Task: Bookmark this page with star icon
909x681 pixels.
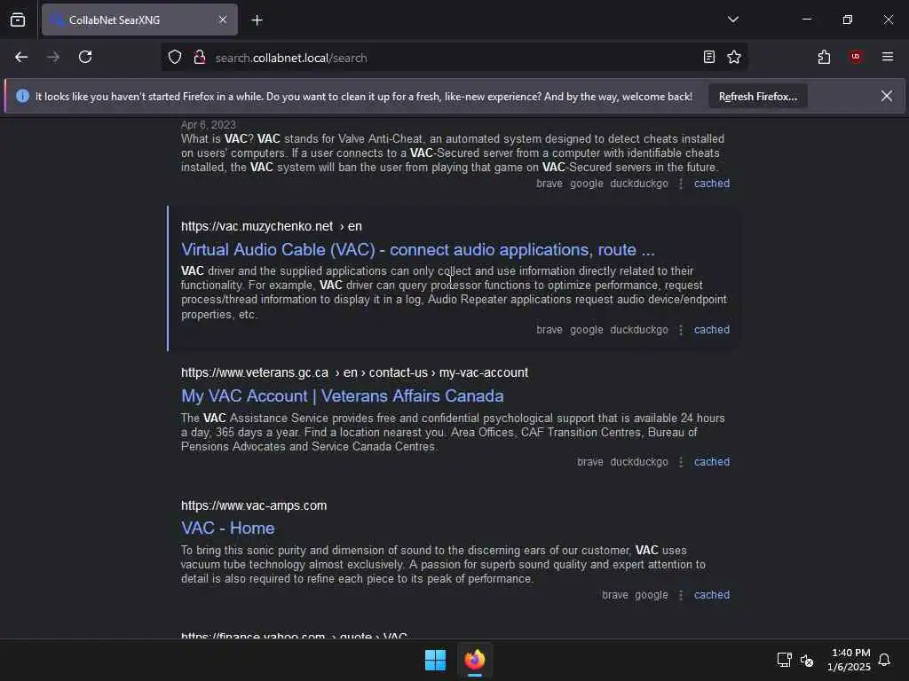Action: click(734, 57)
